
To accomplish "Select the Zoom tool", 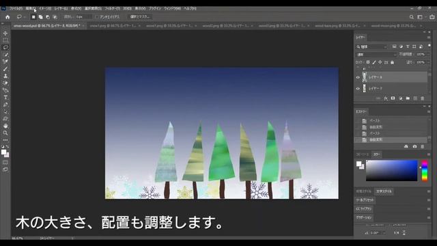I will tap(5, 133).
